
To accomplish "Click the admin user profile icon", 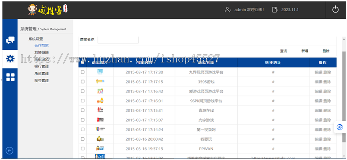I will 227,10.
